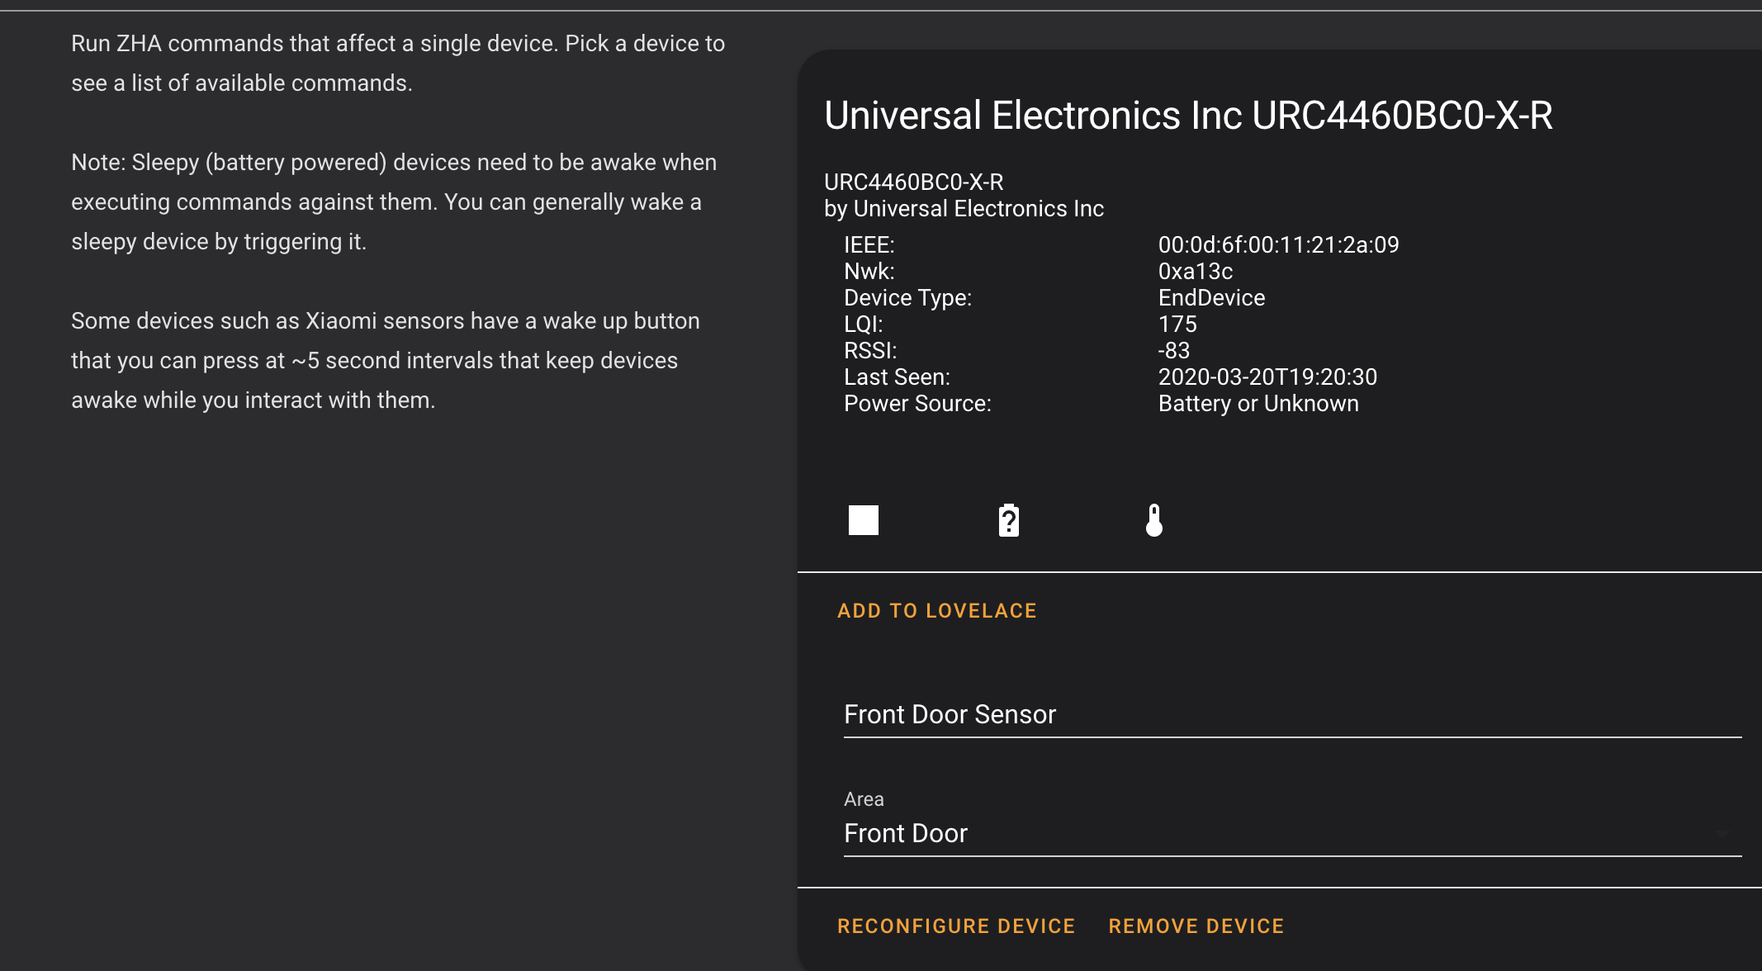Click the Universal Electronics device heading
The image size is (1762, 971).
pos(1187,116)
